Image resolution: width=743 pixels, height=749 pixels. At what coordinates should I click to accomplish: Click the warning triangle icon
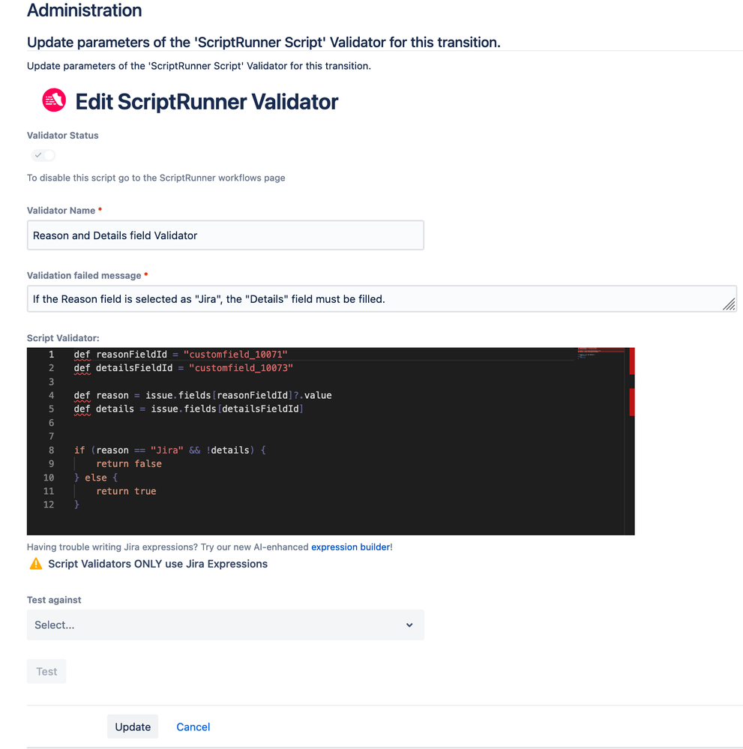[36, 564]
